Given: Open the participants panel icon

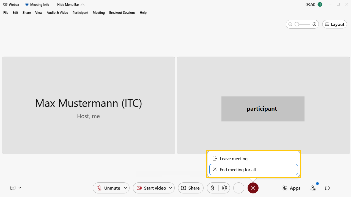Looking at the screenshot, I should coord(313,188).
